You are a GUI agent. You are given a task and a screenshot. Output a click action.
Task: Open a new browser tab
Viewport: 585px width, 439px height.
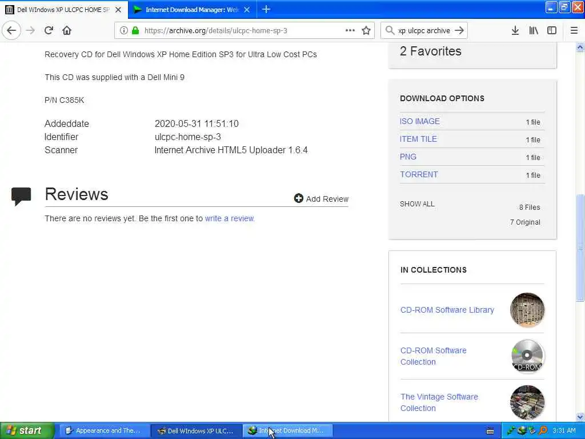click(x=266, y=9)
